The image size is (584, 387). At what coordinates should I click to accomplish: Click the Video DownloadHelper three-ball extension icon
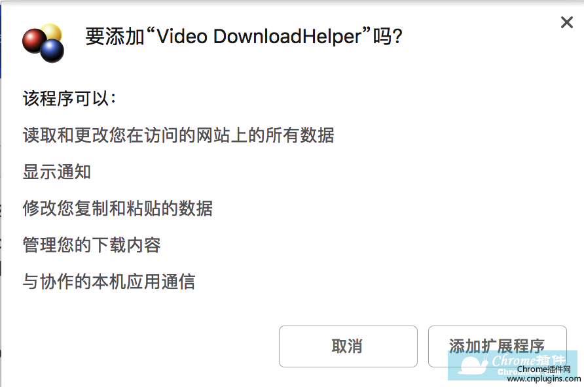coord(43,42)
